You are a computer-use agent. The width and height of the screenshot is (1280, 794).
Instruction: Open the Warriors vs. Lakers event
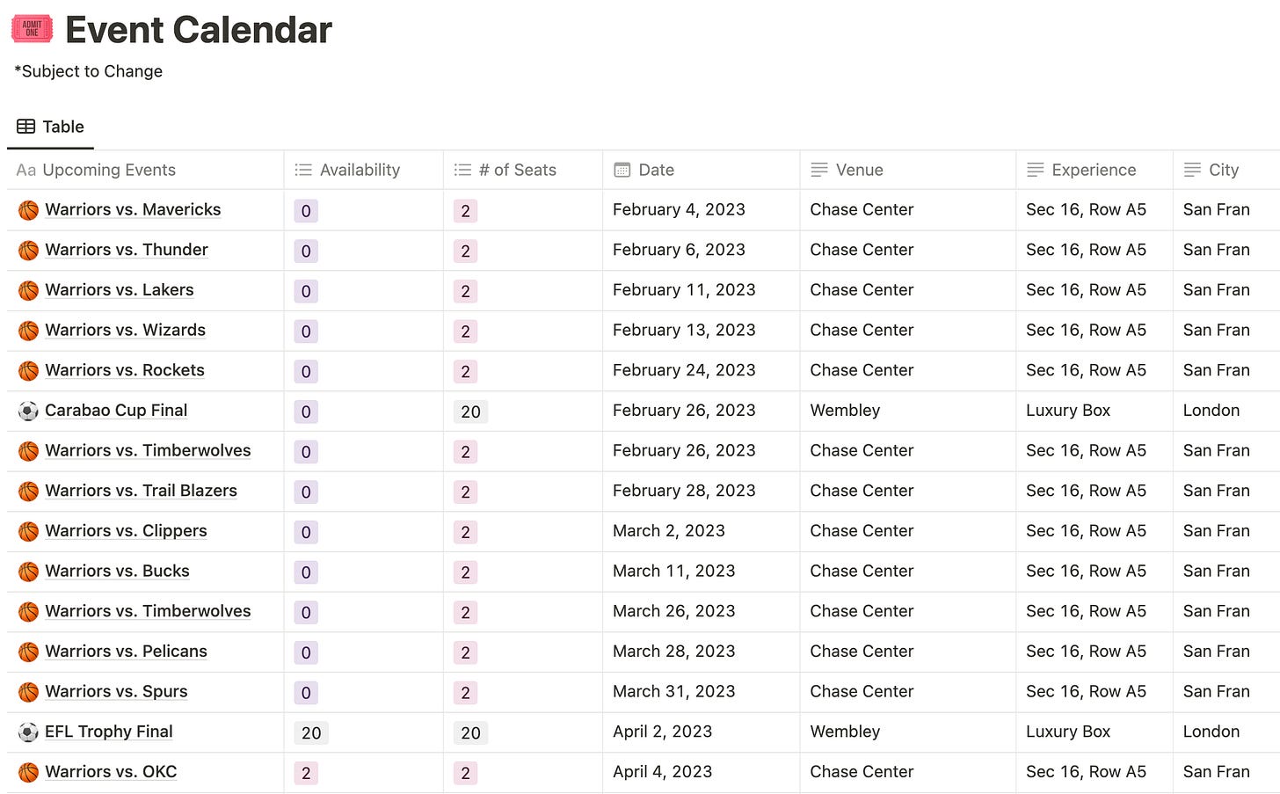tap(120, 289)
